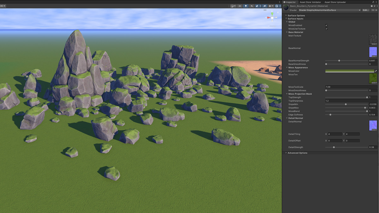Adjust SlopeMin slider

click(x=346, y=104)
